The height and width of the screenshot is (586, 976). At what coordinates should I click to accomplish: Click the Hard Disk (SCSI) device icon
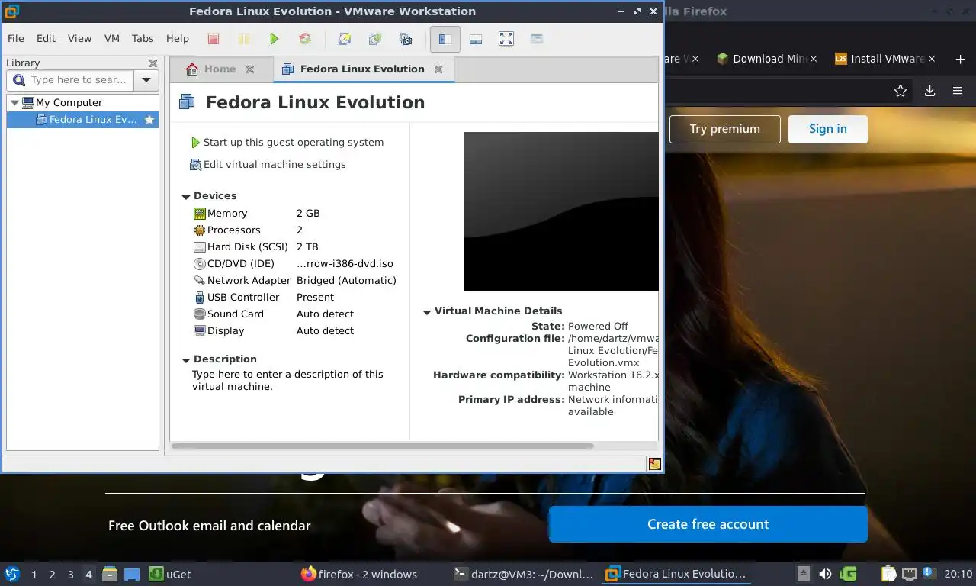click(200, 247)
